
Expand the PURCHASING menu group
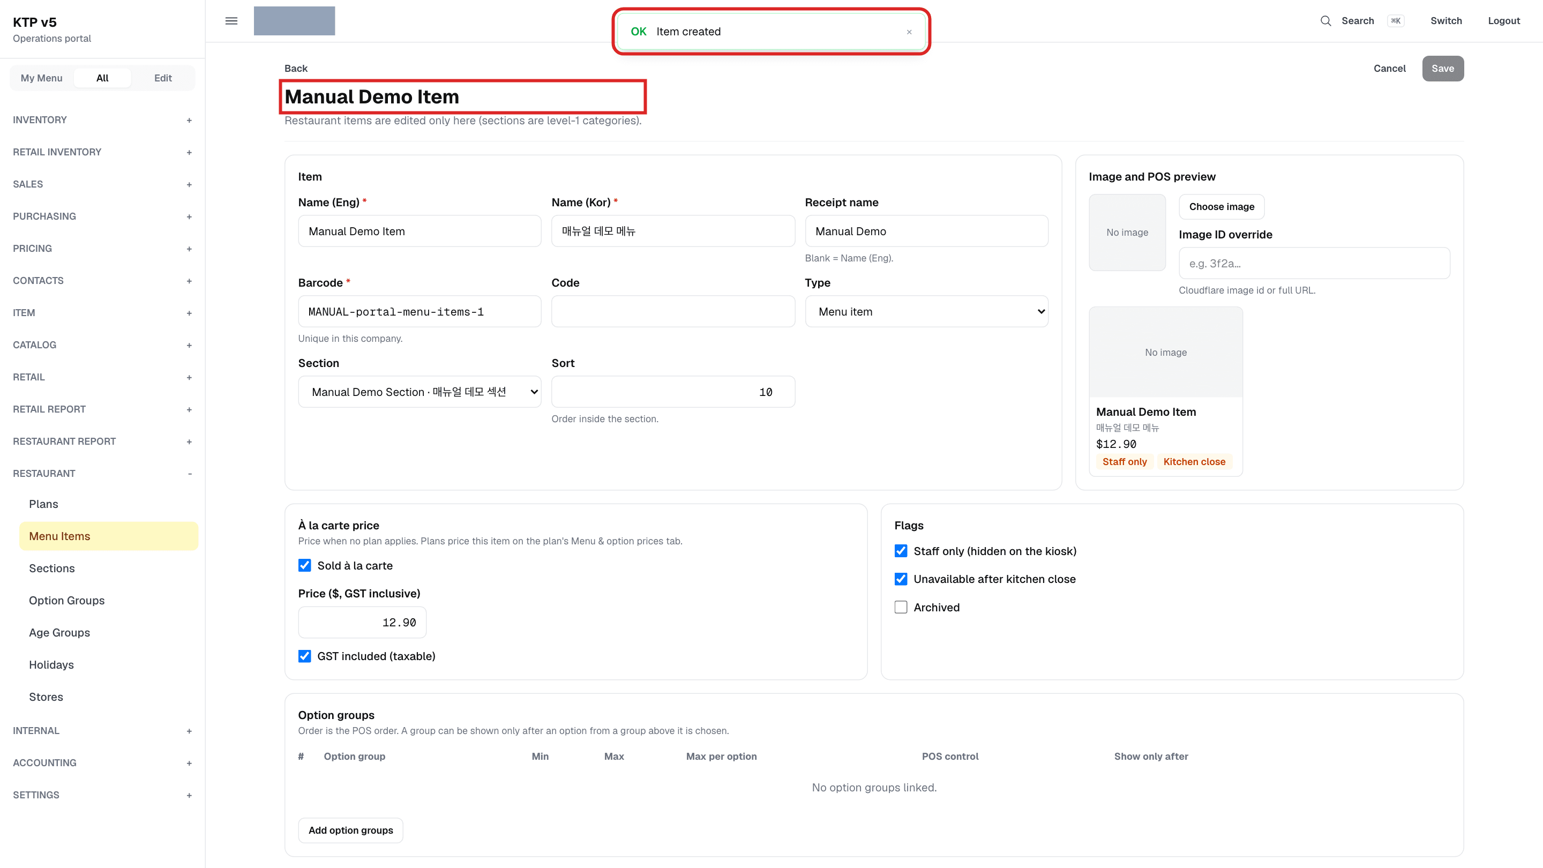point(102,216)
